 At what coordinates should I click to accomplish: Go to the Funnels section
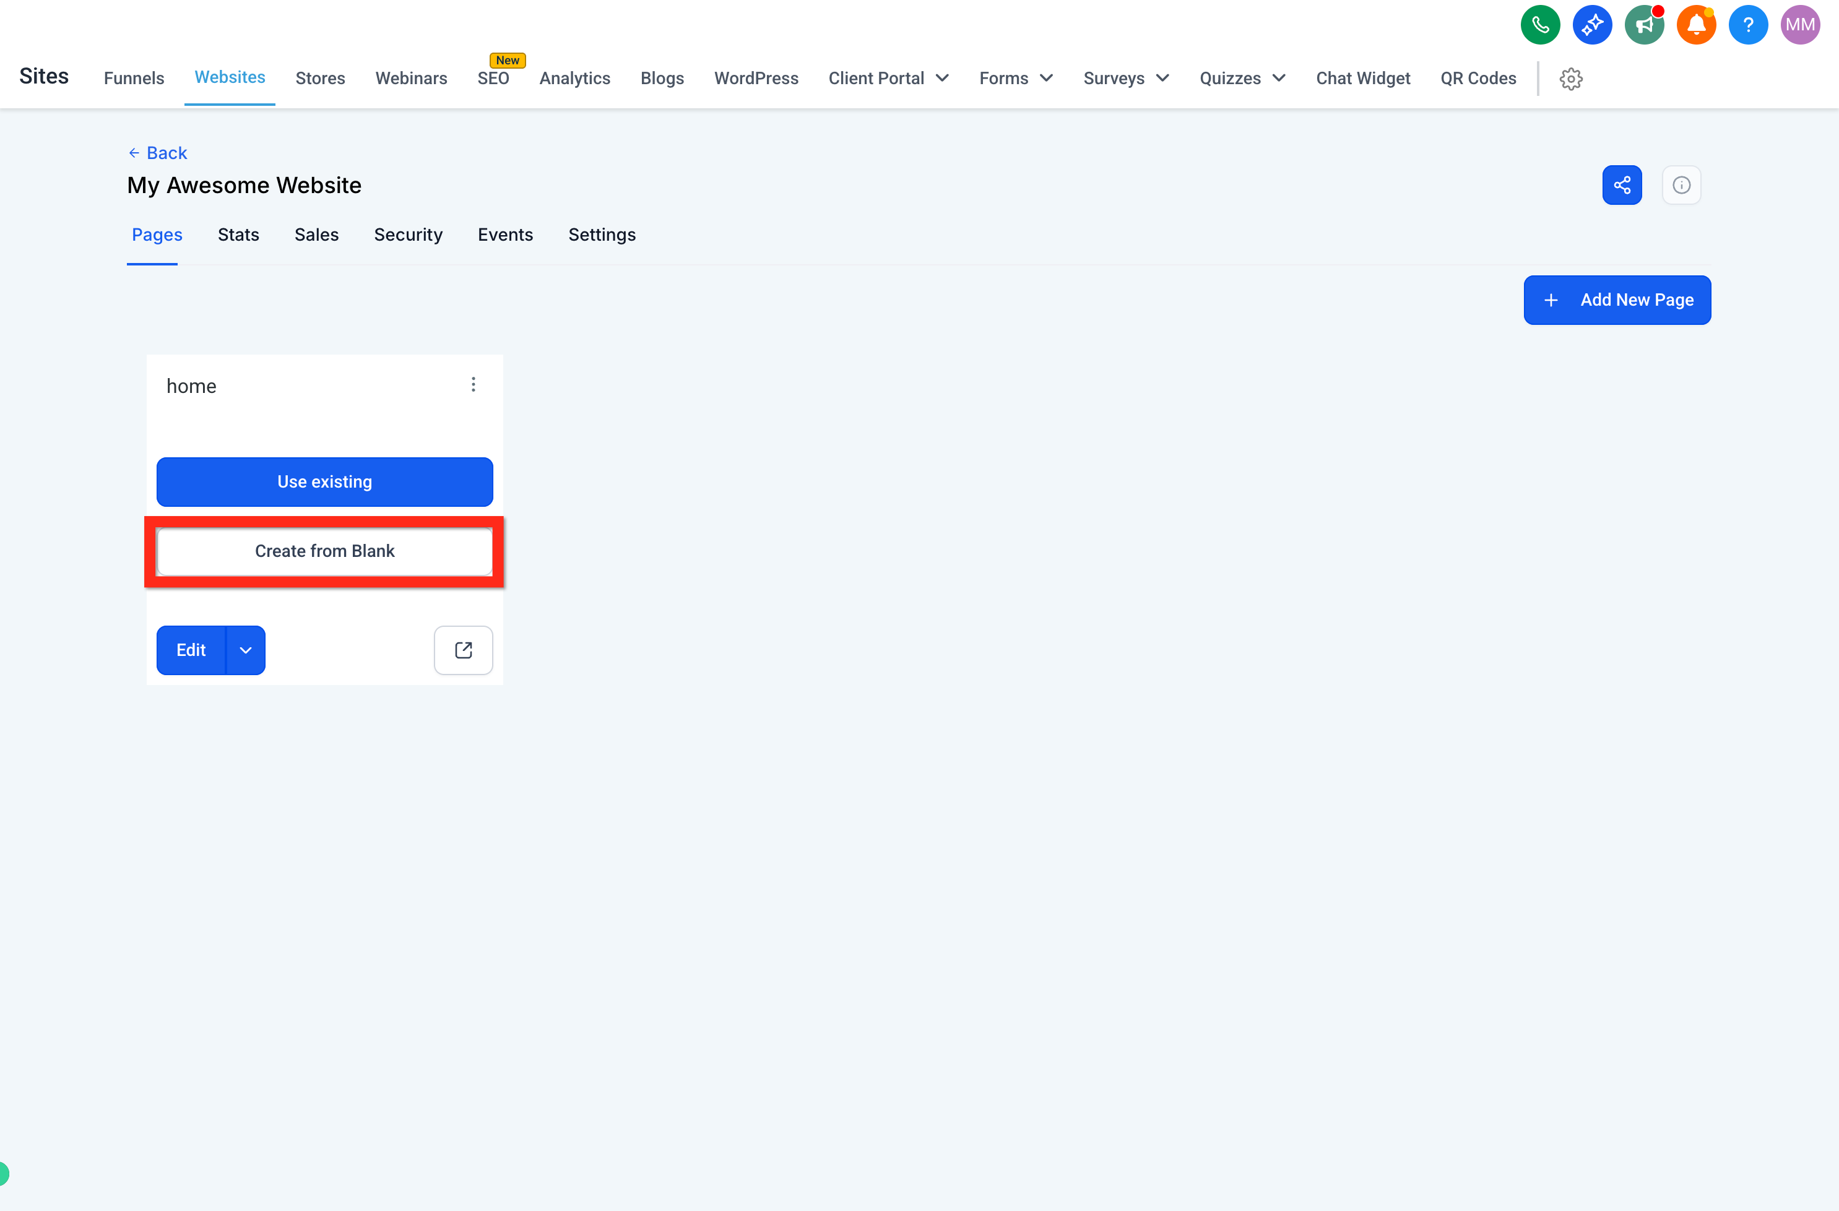pyautogui.click(x=134, y=79)
